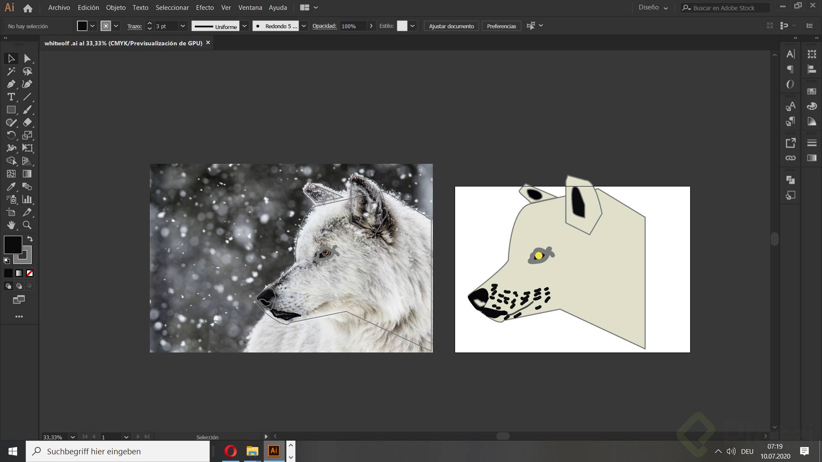Search in Buscar en Adobe Stock field
The height and width of the screenshot is (462, 822).
point(725,8)
